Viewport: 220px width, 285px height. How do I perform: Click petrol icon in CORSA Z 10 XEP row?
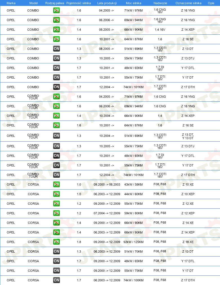57,194
